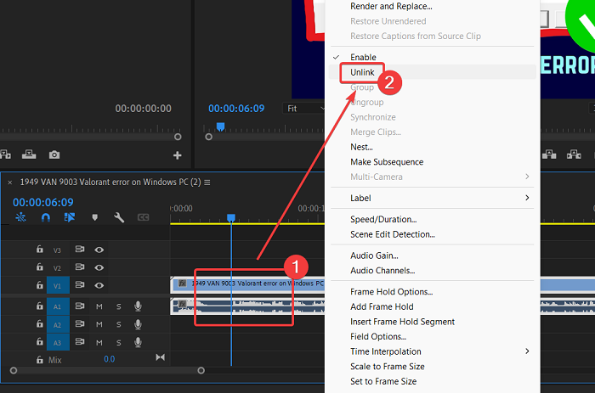Solo audio track A3
This screenshot has width=595, height=393.
coord(119,343)
